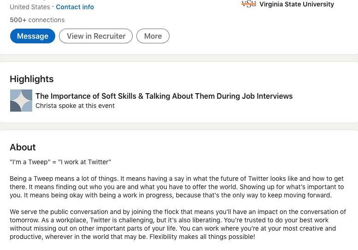This screenshot has height=250, width=358.
Task: Click the Highlights section heading
Action: pos(32,79)
